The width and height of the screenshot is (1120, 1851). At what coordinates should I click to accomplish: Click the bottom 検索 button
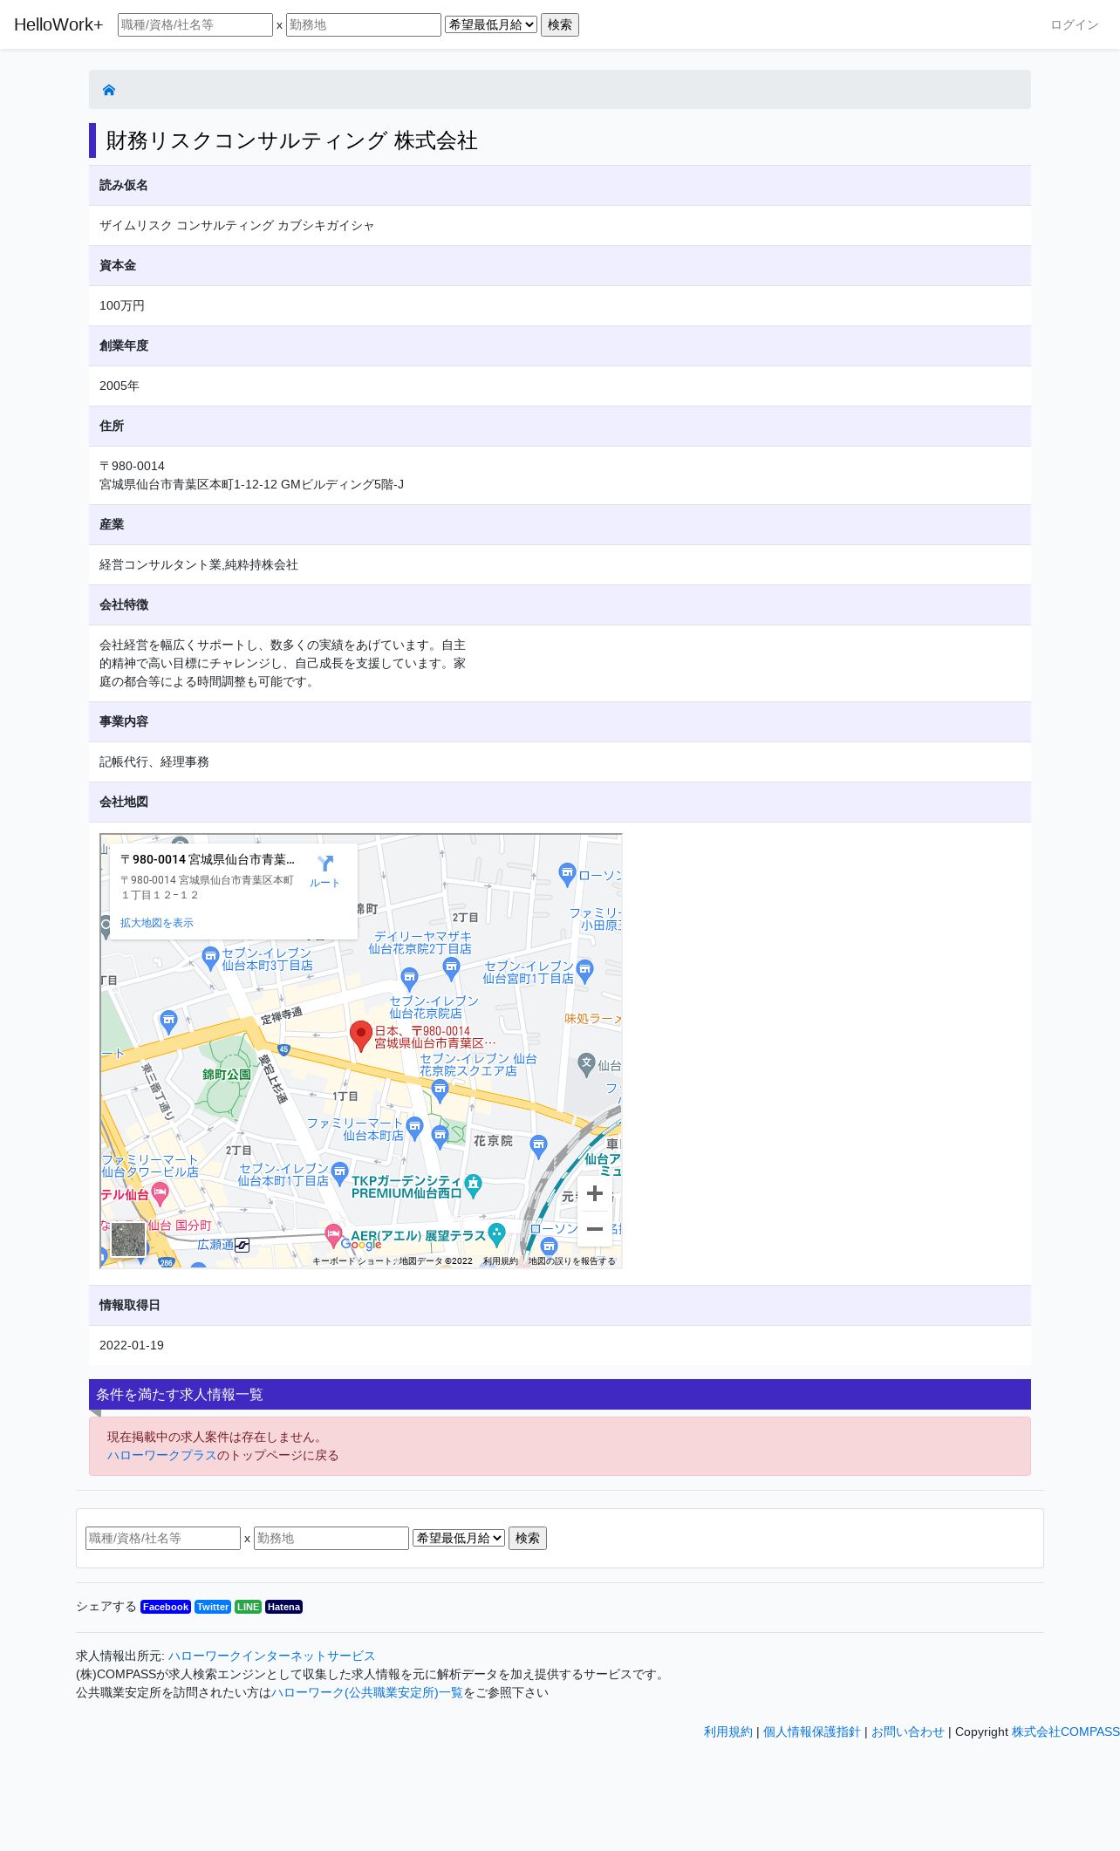[528, 1538]
